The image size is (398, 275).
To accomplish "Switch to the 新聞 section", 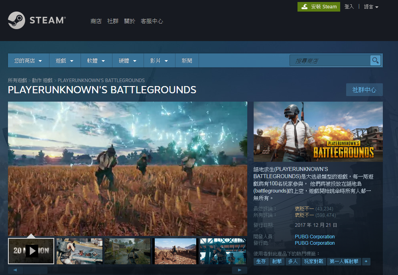I will click(187, 60).
